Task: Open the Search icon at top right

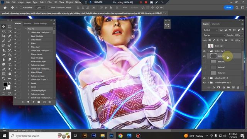Action: [237, 8]
